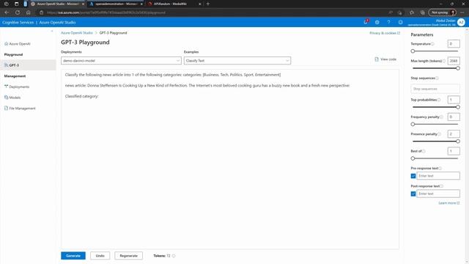This screenshot has height=264, width=469.
Task: Select GPT-3 in the Playground sidebar section
Action: (x=28, y=65)
